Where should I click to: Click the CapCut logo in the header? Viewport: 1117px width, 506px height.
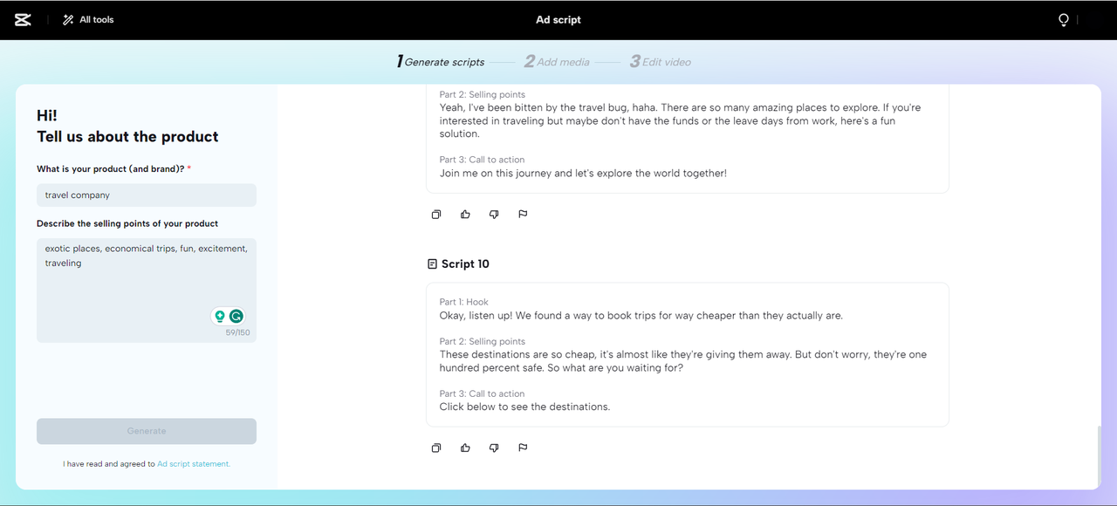[24, 19]
